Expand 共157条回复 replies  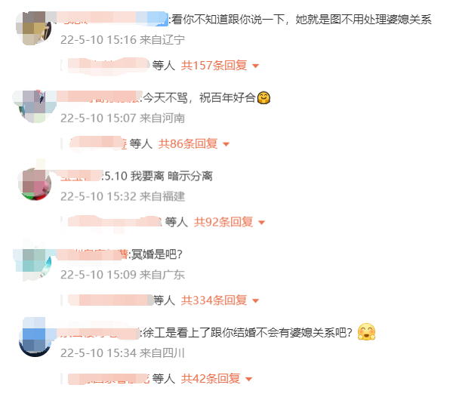(x=214, y=66)
